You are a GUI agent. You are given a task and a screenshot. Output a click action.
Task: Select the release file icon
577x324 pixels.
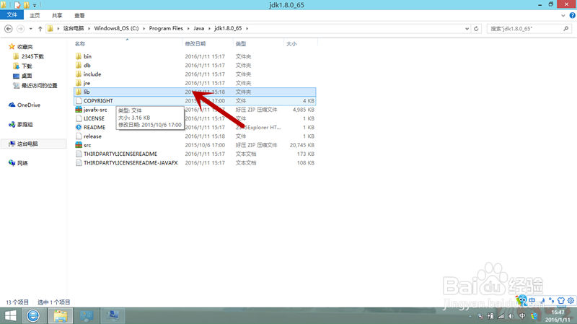click(x=79, y=136)
